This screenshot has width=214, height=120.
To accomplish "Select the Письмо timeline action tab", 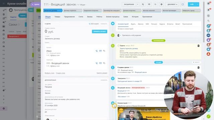I will tap(154, 24).
